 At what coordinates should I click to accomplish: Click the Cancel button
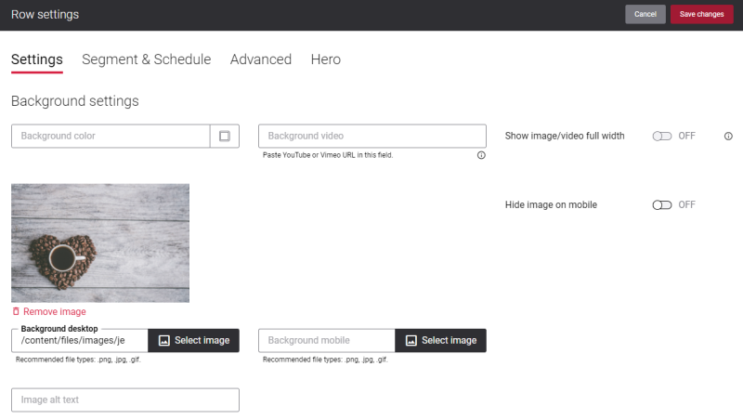[x=645, y=14]
